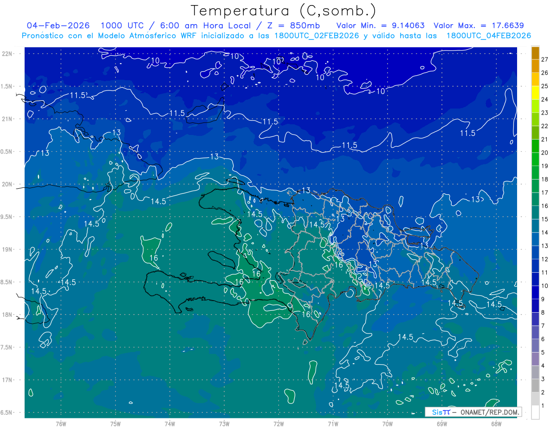Click the "11.5" contour label near 68.5W
Screen dimensions: 557x430
(467, 134)
